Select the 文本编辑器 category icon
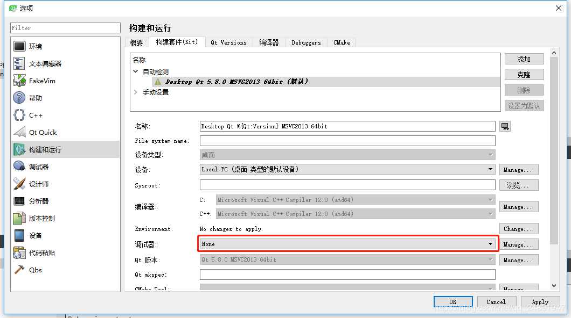The width and height of the screenshot is (571, 318). click(x=19, y=63)
